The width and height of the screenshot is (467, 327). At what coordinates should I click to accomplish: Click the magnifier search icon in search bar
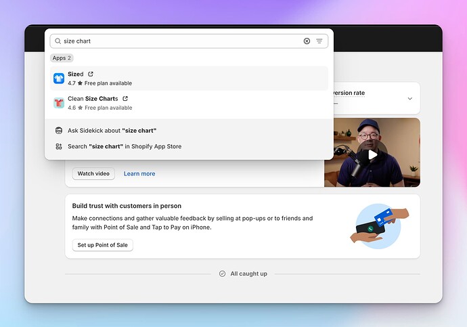[x=58, y=41]
